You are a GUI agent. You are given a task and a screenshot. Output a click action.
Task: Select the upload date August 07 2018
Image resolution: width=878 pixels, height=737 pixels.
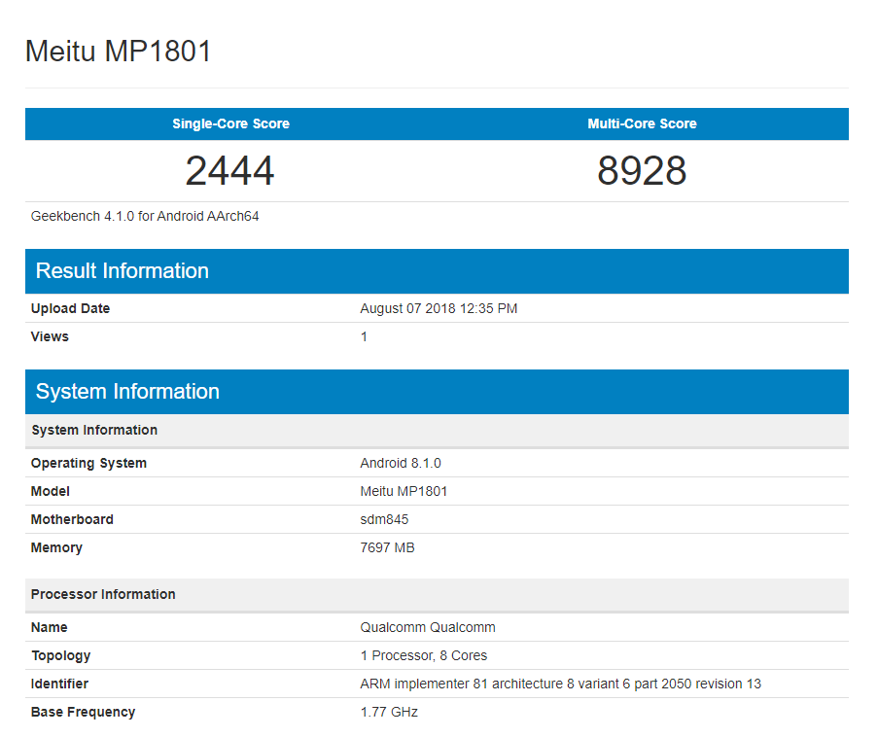(439, 308)
